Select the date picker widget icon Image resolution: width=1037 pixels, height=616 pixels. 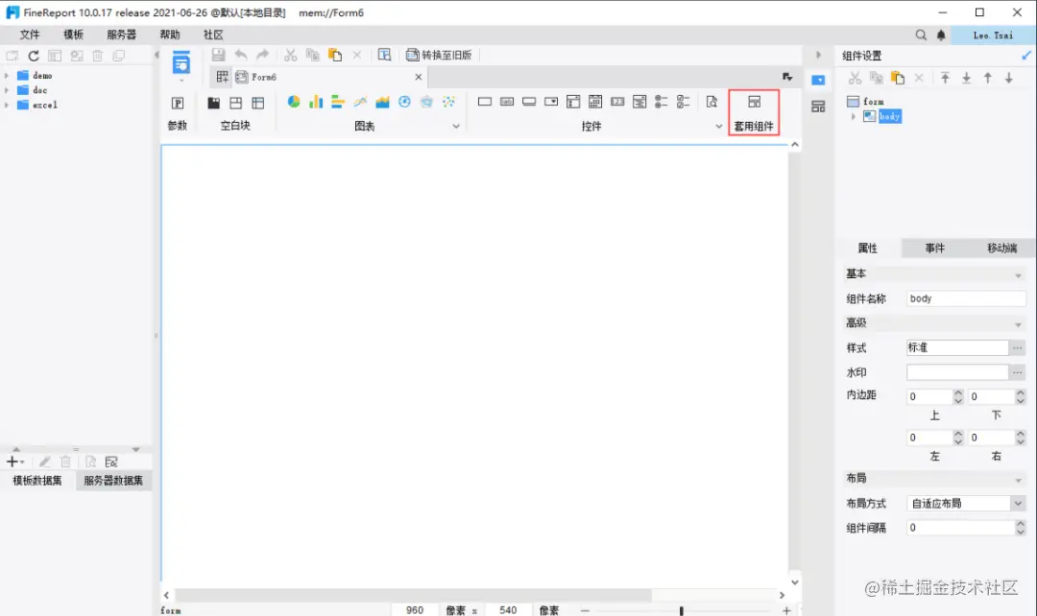point(595,101)
